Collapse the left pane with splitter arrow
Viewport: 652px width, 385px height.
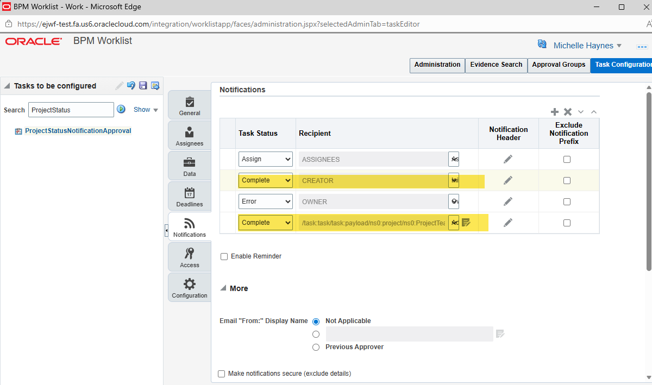[x=166, y=231]
